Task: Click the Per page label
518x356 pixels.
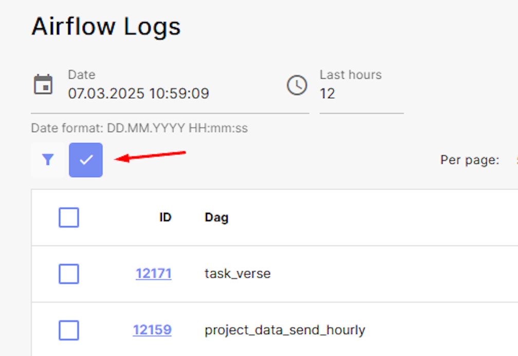Action: (470, 160)
